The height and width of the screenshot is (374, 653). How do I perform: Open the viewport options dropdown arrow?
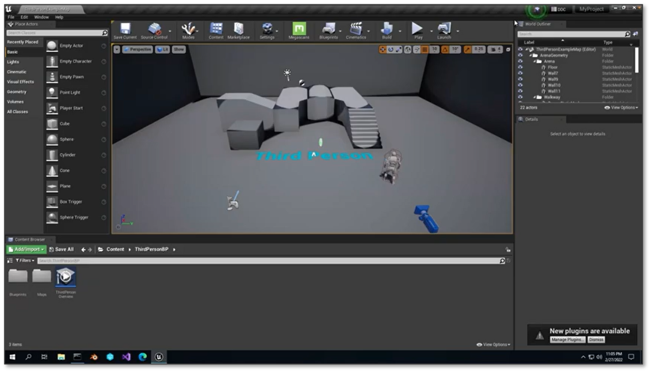coord(117,49)
